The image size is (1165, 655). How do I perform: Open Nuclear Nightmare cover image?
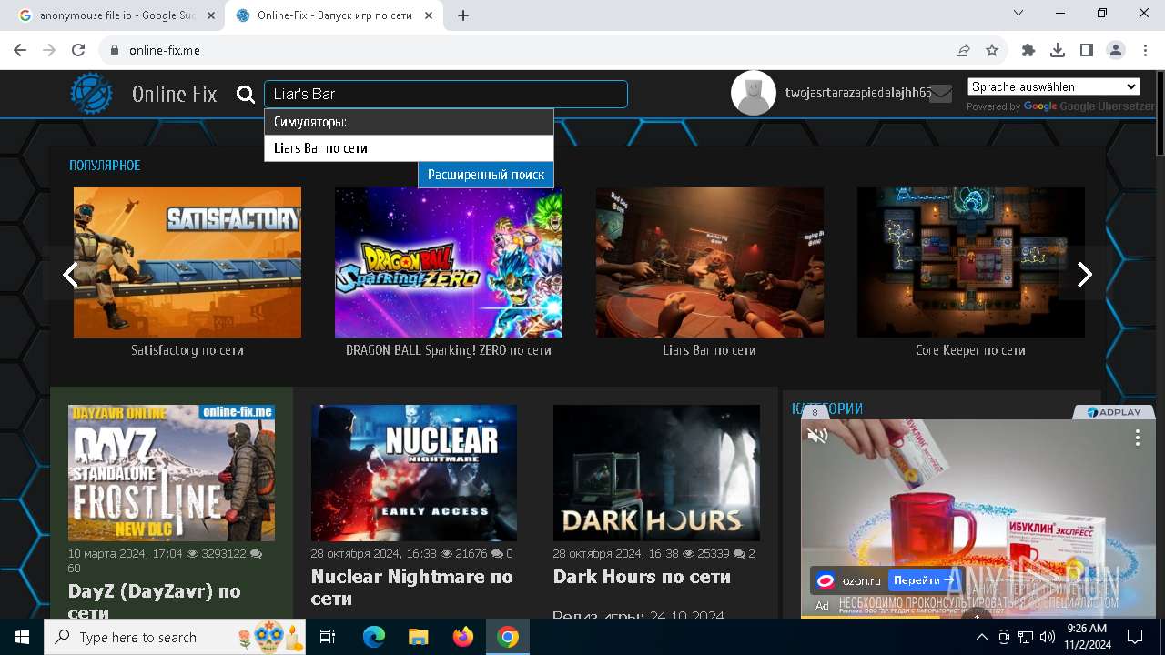414,473
